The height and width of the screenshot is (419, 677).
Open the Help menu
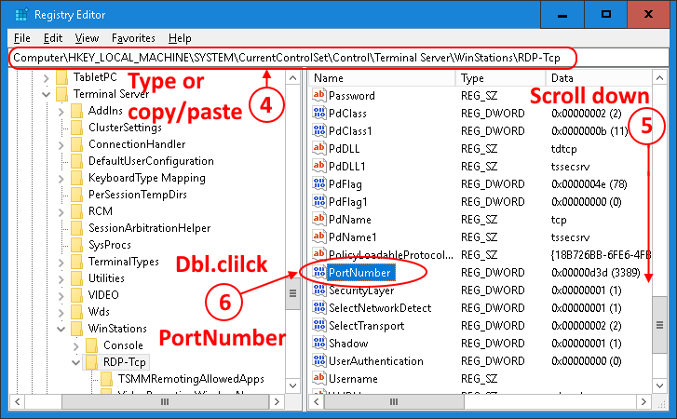(180, 38)
